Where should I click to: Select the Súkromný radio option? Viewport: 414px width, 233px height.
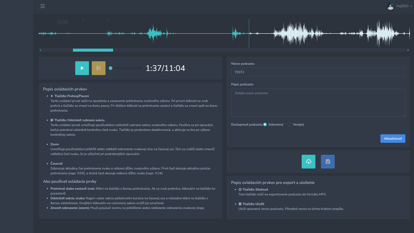265,125
